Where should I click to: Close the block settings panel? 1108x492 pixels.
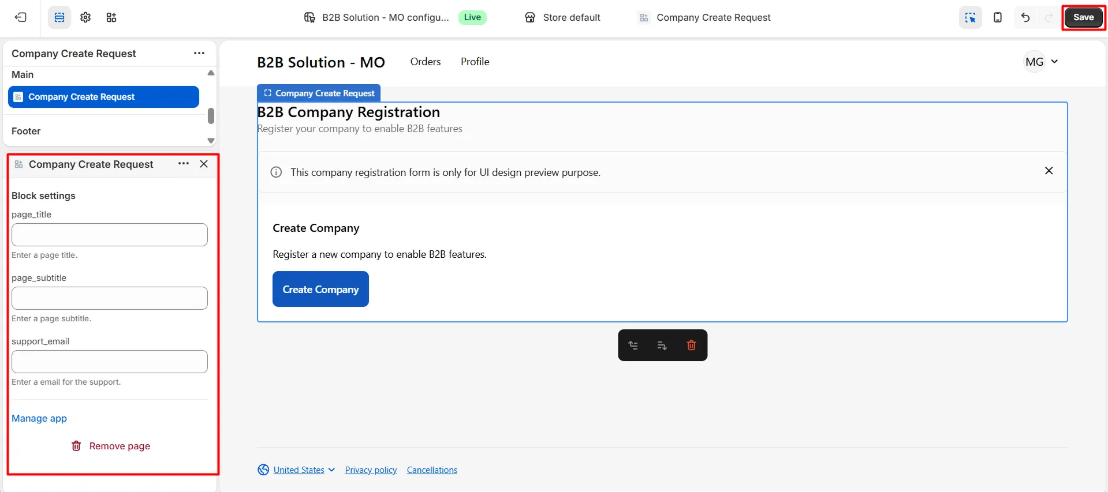(x=204, y=164)
